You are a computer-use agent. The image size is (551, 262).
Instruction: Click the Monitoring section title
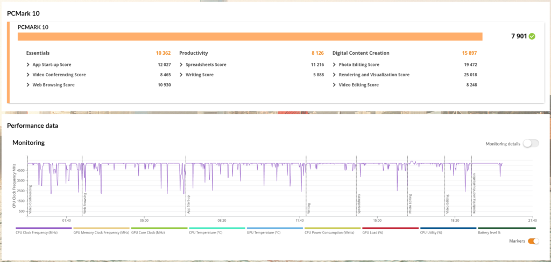[29, 143]
